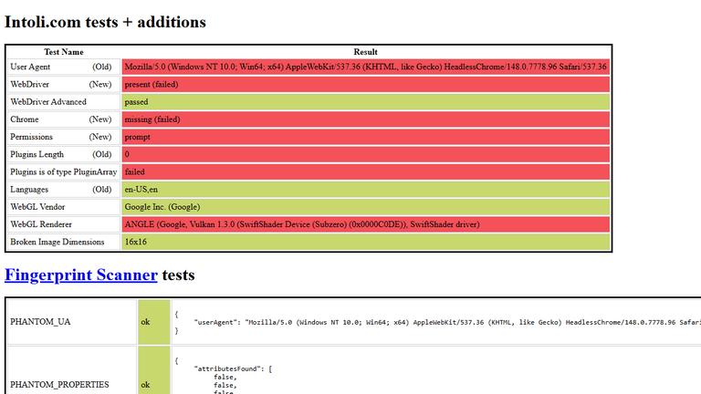Select the PHANTOM_UA "userAgent" JSON text

click(447, 322)
